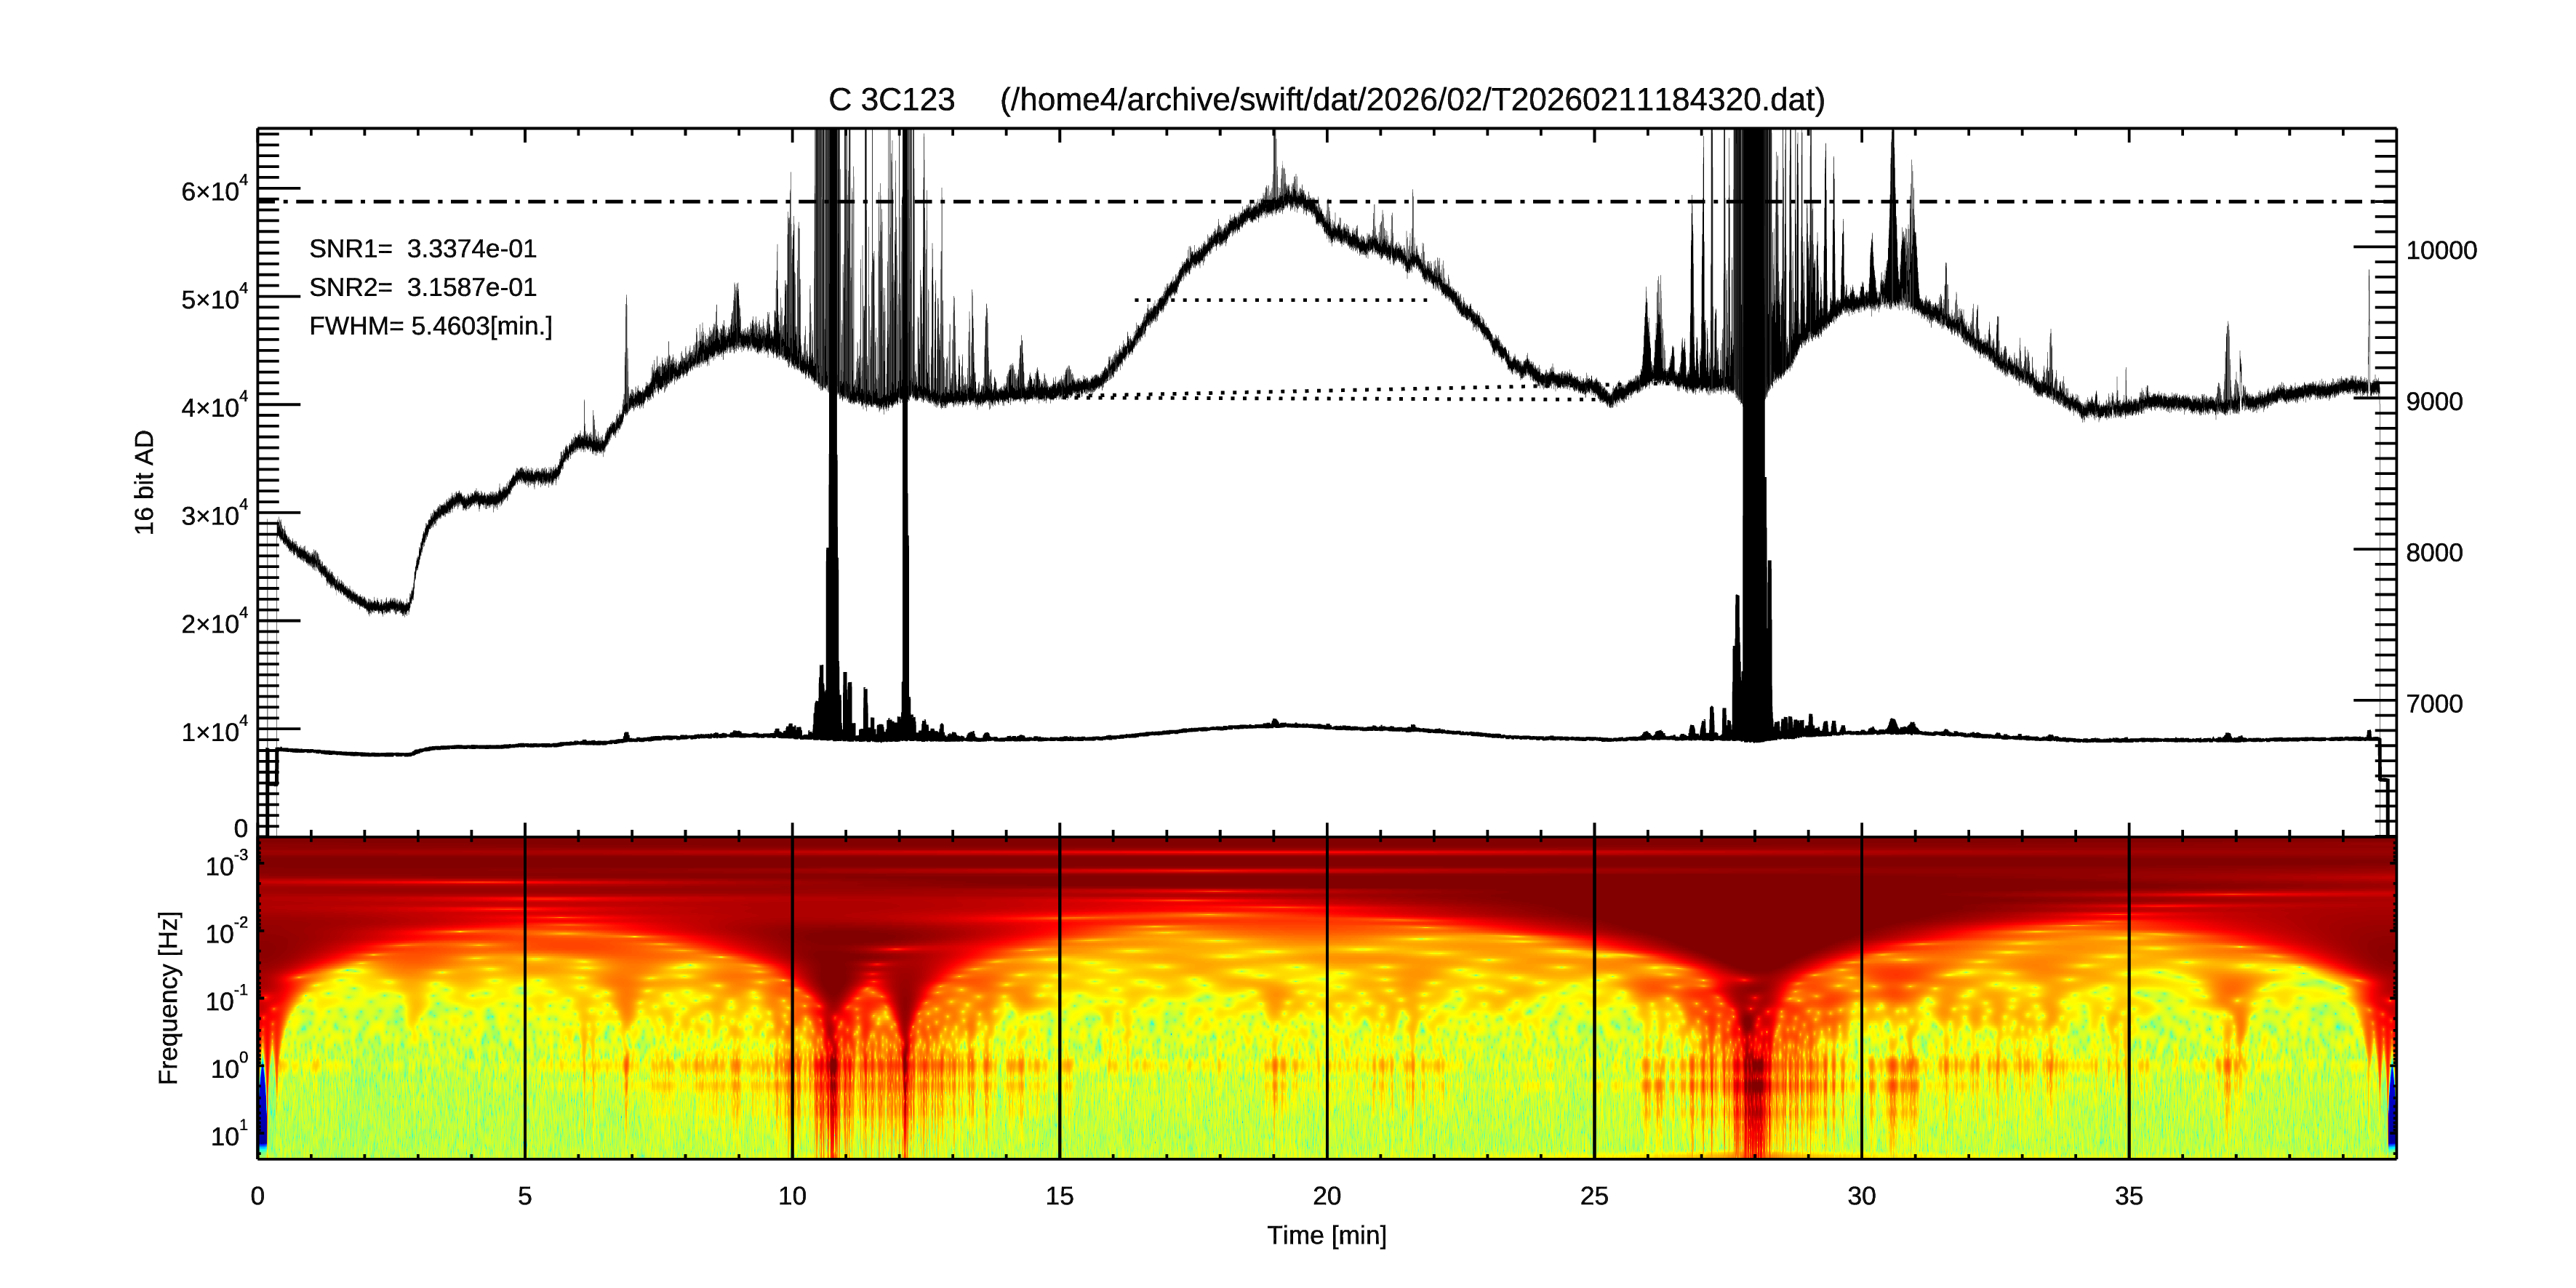Click the Frequency [Hz] axis label
This screenshot has height=1288, width=2576.
tap(169, 997)
